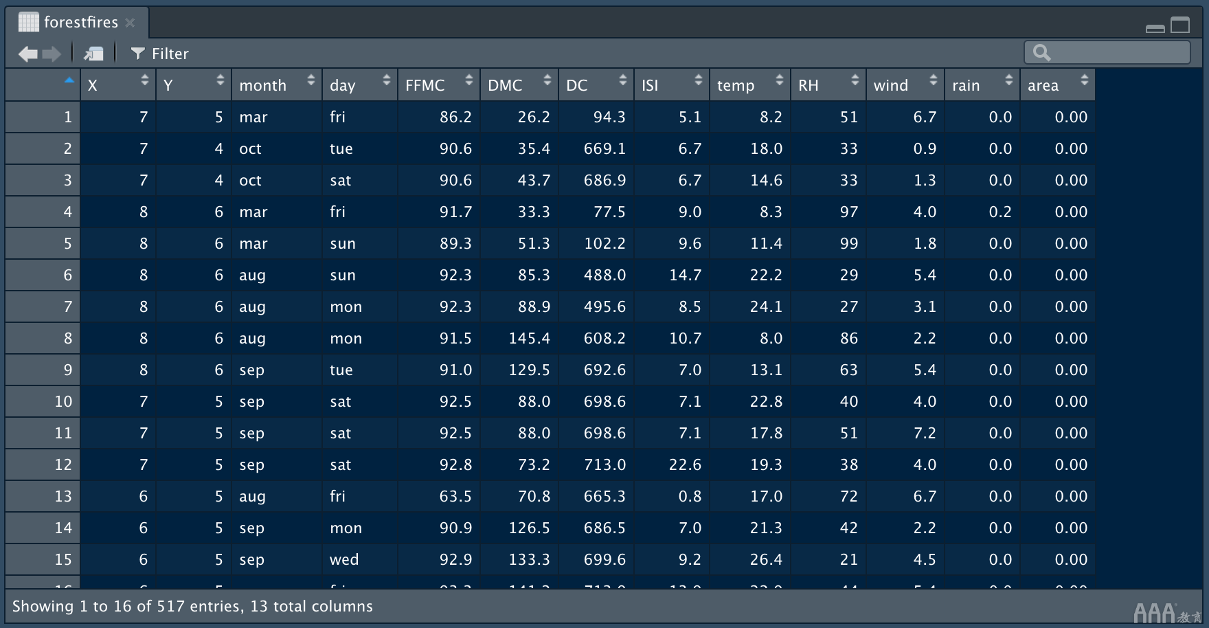
Task: Click DC value 94.3
Action: click(x=609, y=117)
